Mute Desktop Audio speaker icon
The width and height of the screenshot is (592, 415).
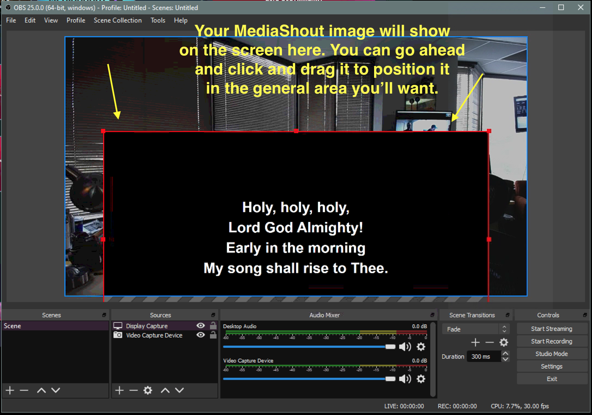pos(405,347)
